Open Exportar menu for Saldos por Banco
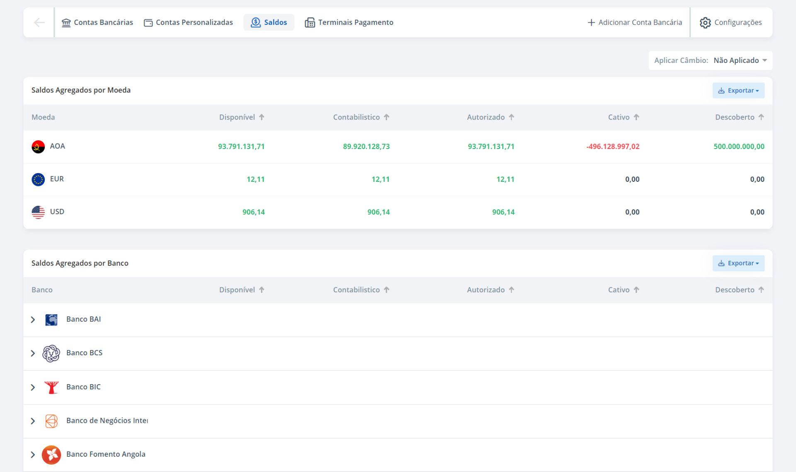 tap(738, 263)
